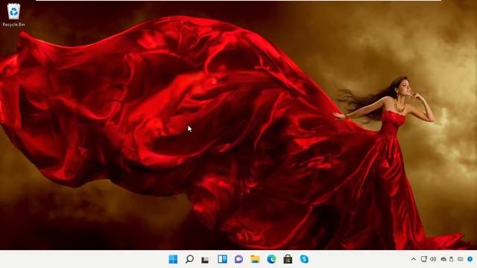Launch Teams Chat from the taskbar

(x=238, y=259)
